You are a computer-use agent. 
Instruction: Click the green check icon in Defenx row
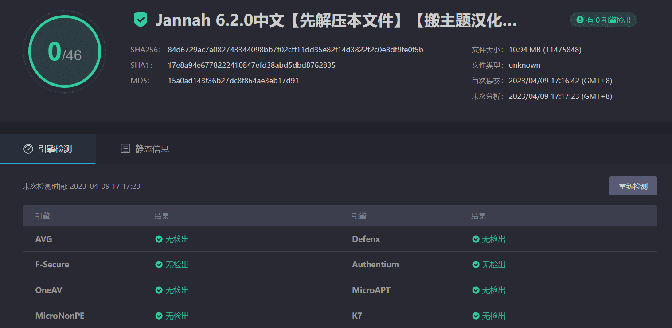pos(476,239)
